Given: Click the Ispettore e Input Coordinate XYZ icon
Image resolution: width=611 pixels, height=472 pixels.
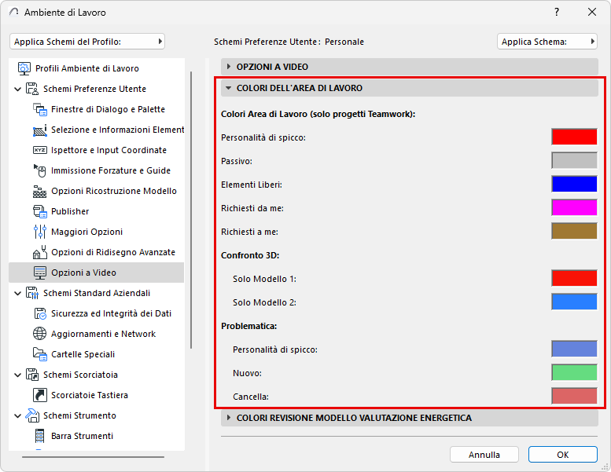Looking at the screenshot, I should point(40,150).
